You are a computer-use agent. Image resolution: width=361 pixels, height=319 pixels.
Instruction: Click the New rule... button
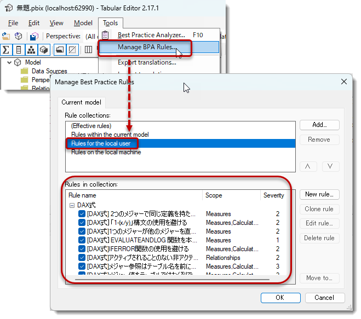coord(319,195)
